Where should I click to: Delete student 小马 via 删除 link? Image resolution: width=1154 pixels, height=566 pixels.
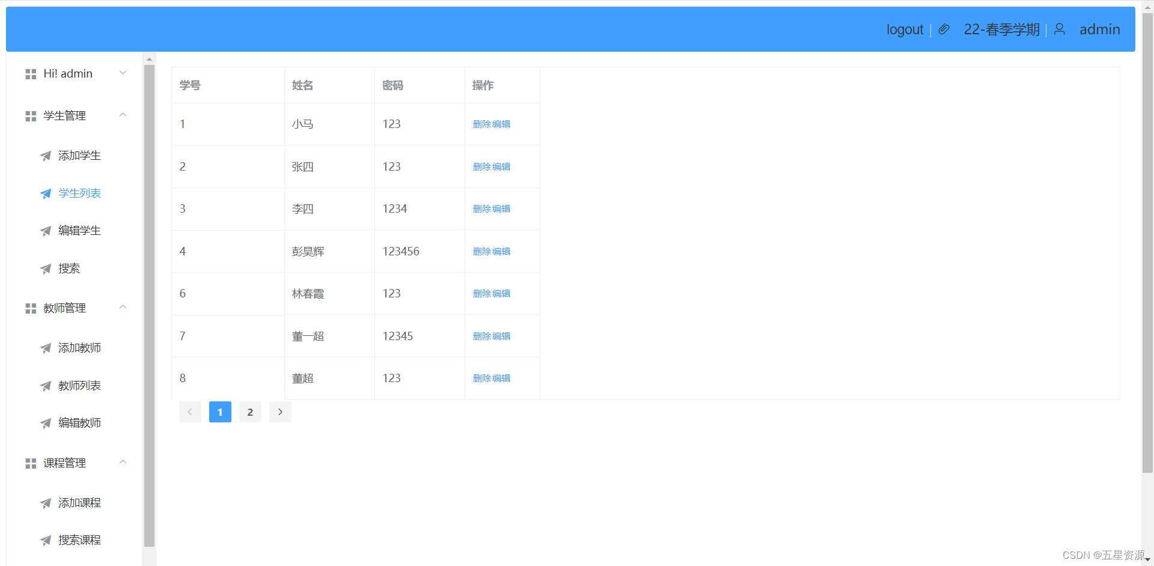482,124
